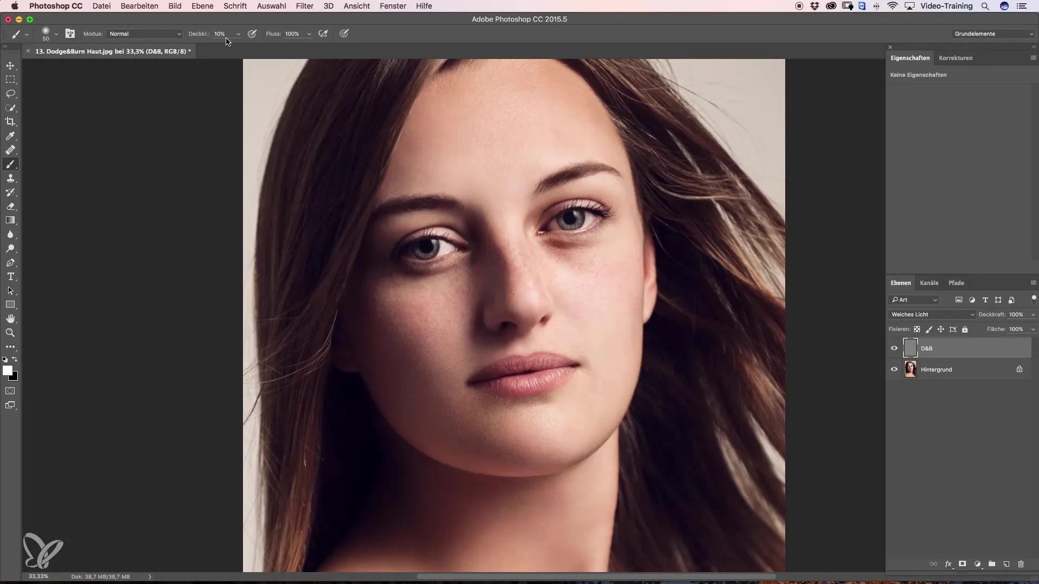This screenshot has height=584, width=1039.
Task: Open the Deckkr. opacity slider dropdown
Action: pos(238,34)
